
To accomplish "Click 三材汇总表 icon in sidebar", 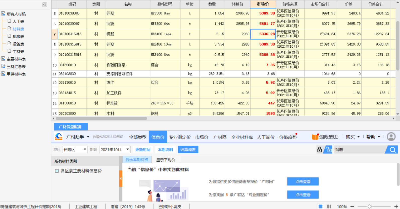I will (x=3, y=66).
